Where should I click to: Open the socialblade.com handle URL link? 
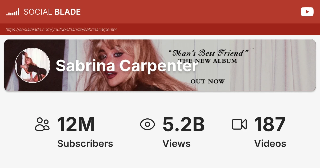point(61,30)
